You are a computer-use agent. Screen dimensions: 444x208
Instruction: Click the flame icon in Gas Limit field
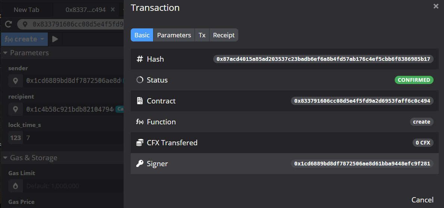click(16, 186)
